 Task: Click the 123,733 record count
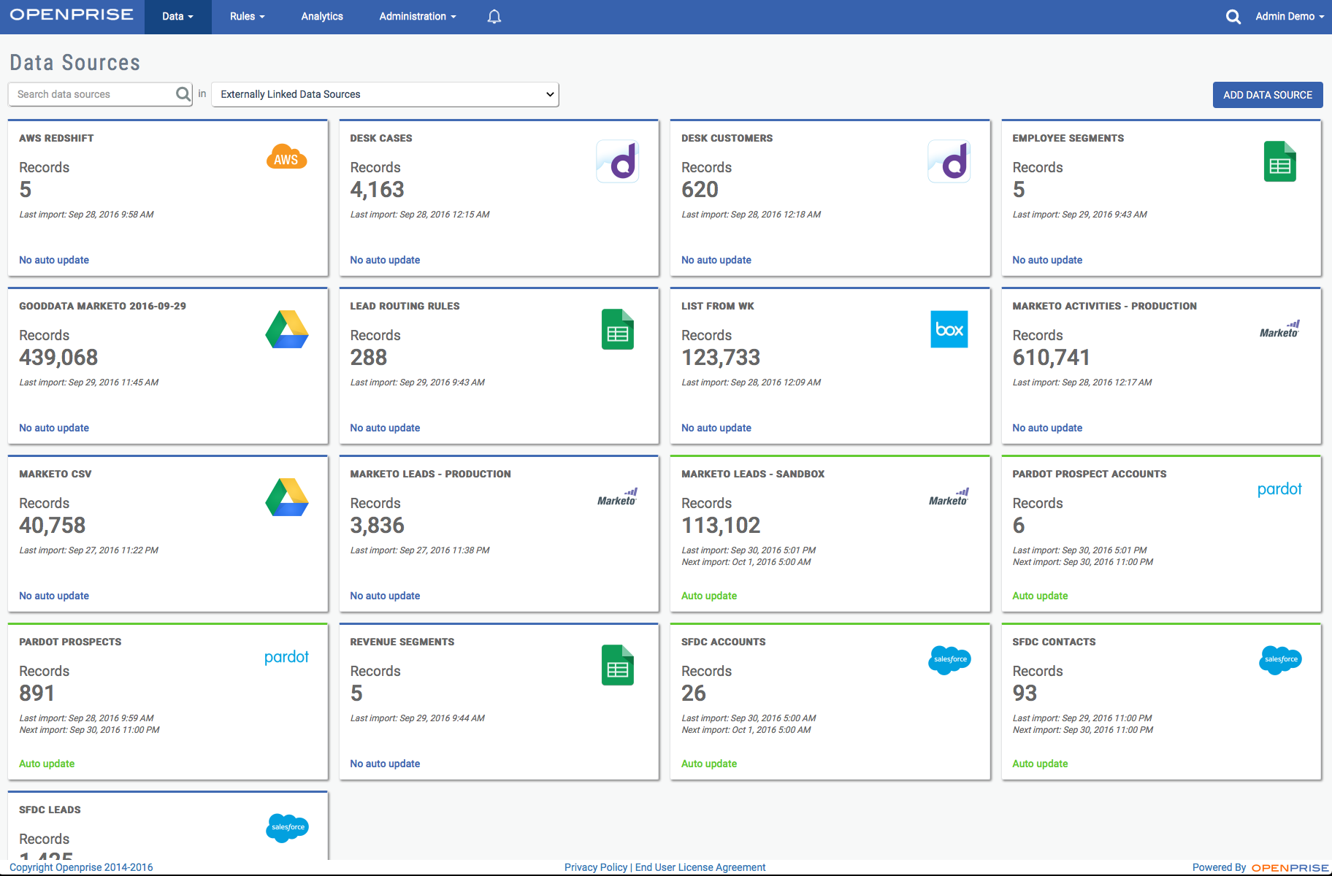(x=721, y=357)
